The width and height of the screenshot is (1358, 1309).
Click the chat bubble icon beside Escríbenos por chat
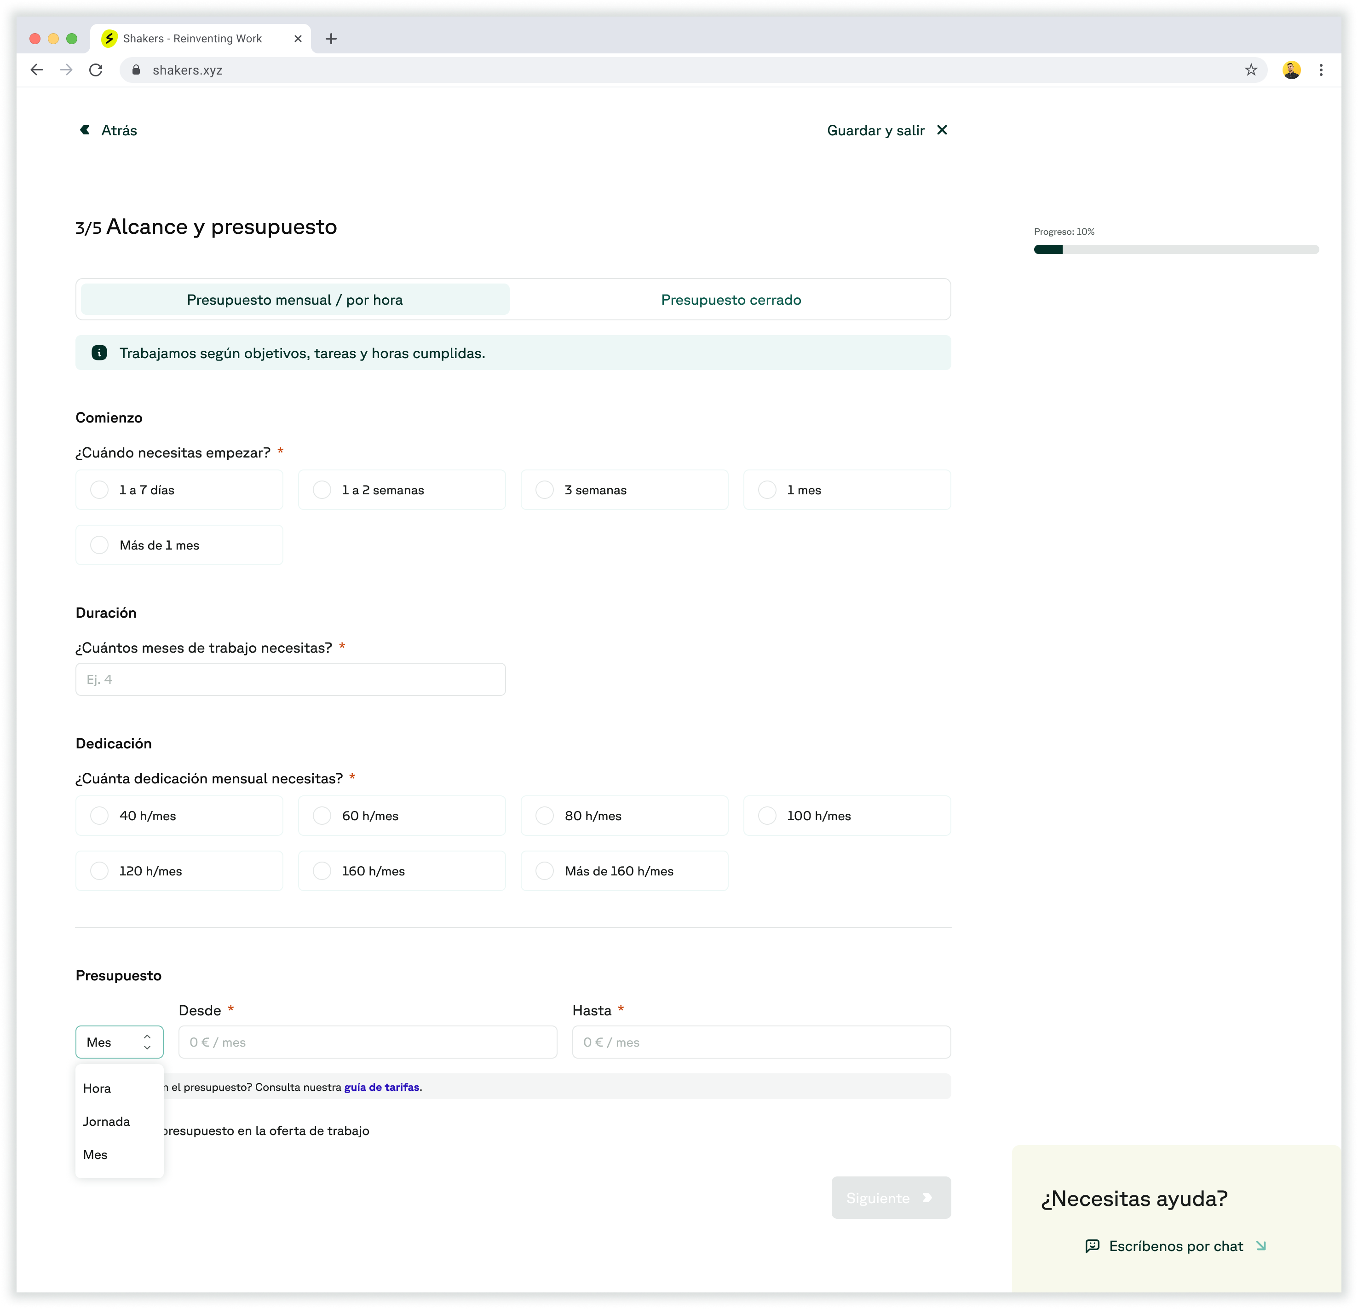coord(1092,1246)
